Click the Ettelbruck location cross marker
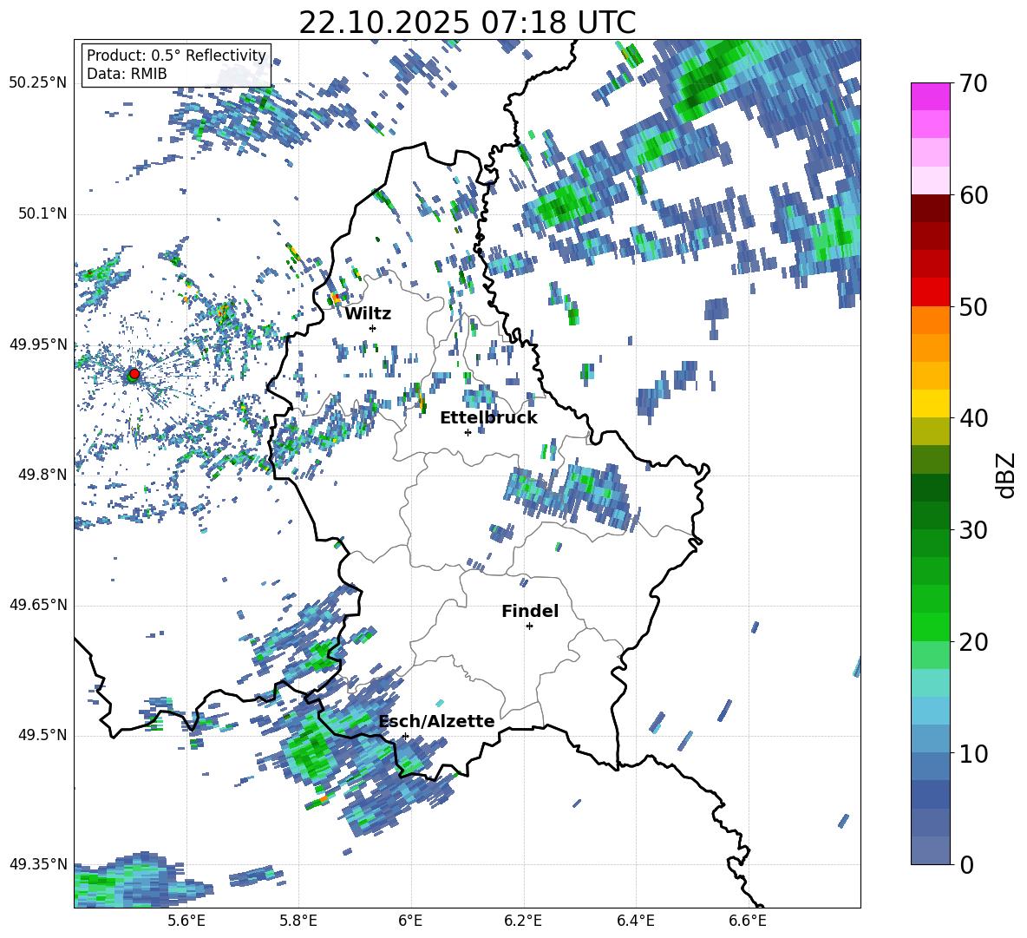The width and height of the screenshot is (1027, 938). click(x=468, y=432)
